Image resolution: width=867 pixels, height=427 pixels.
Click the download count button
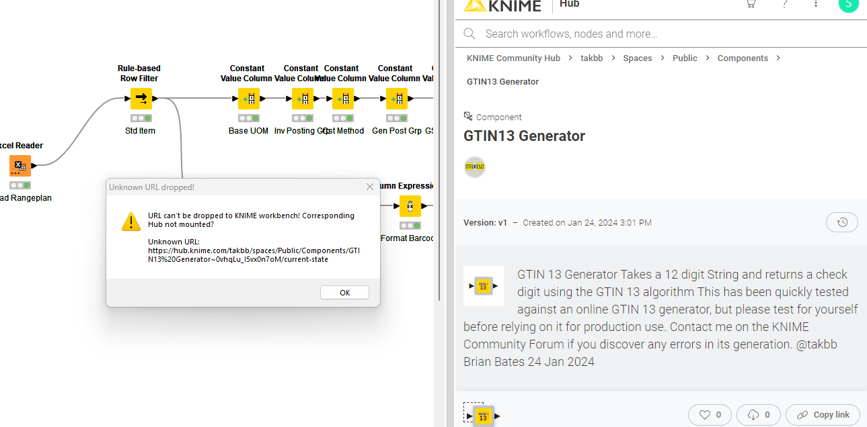(x=759, y=415)
